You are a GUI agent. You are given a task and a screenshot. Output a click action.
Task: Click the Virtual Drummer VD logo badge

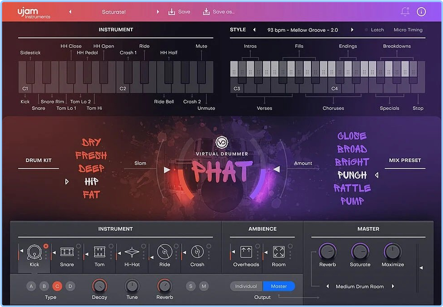(222, 142)
